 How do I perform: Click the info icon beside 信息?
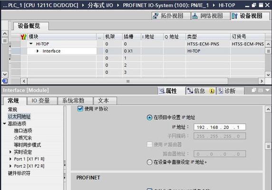point(190,91)
